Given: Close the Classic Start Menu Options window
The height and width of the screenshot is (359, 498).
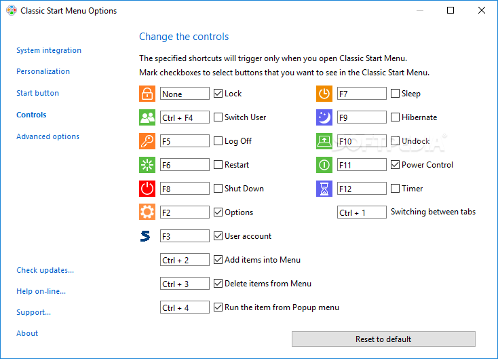Looking at the screenshot, I should coord(482,10).
